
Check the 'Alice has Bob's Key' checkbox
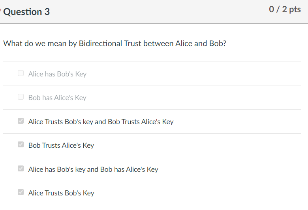21,73
